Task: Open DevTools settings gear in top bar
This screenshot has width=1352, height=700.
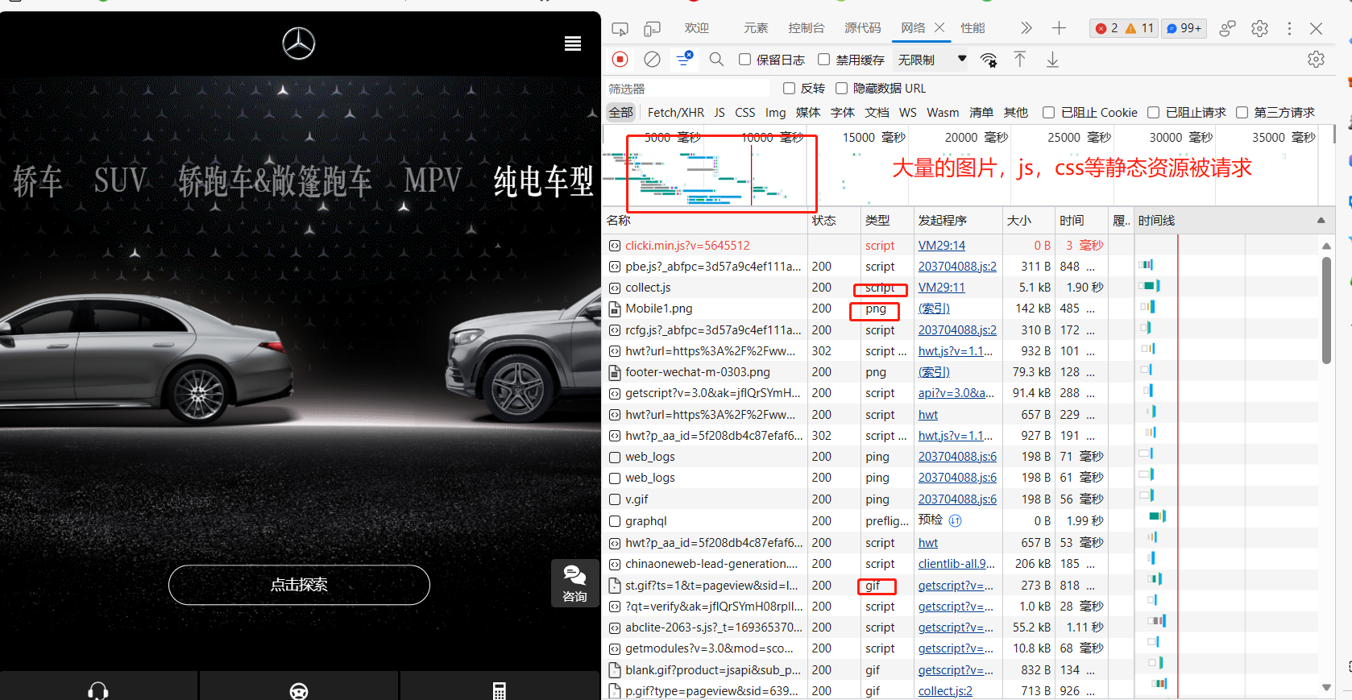Action: pos(1259,28)
